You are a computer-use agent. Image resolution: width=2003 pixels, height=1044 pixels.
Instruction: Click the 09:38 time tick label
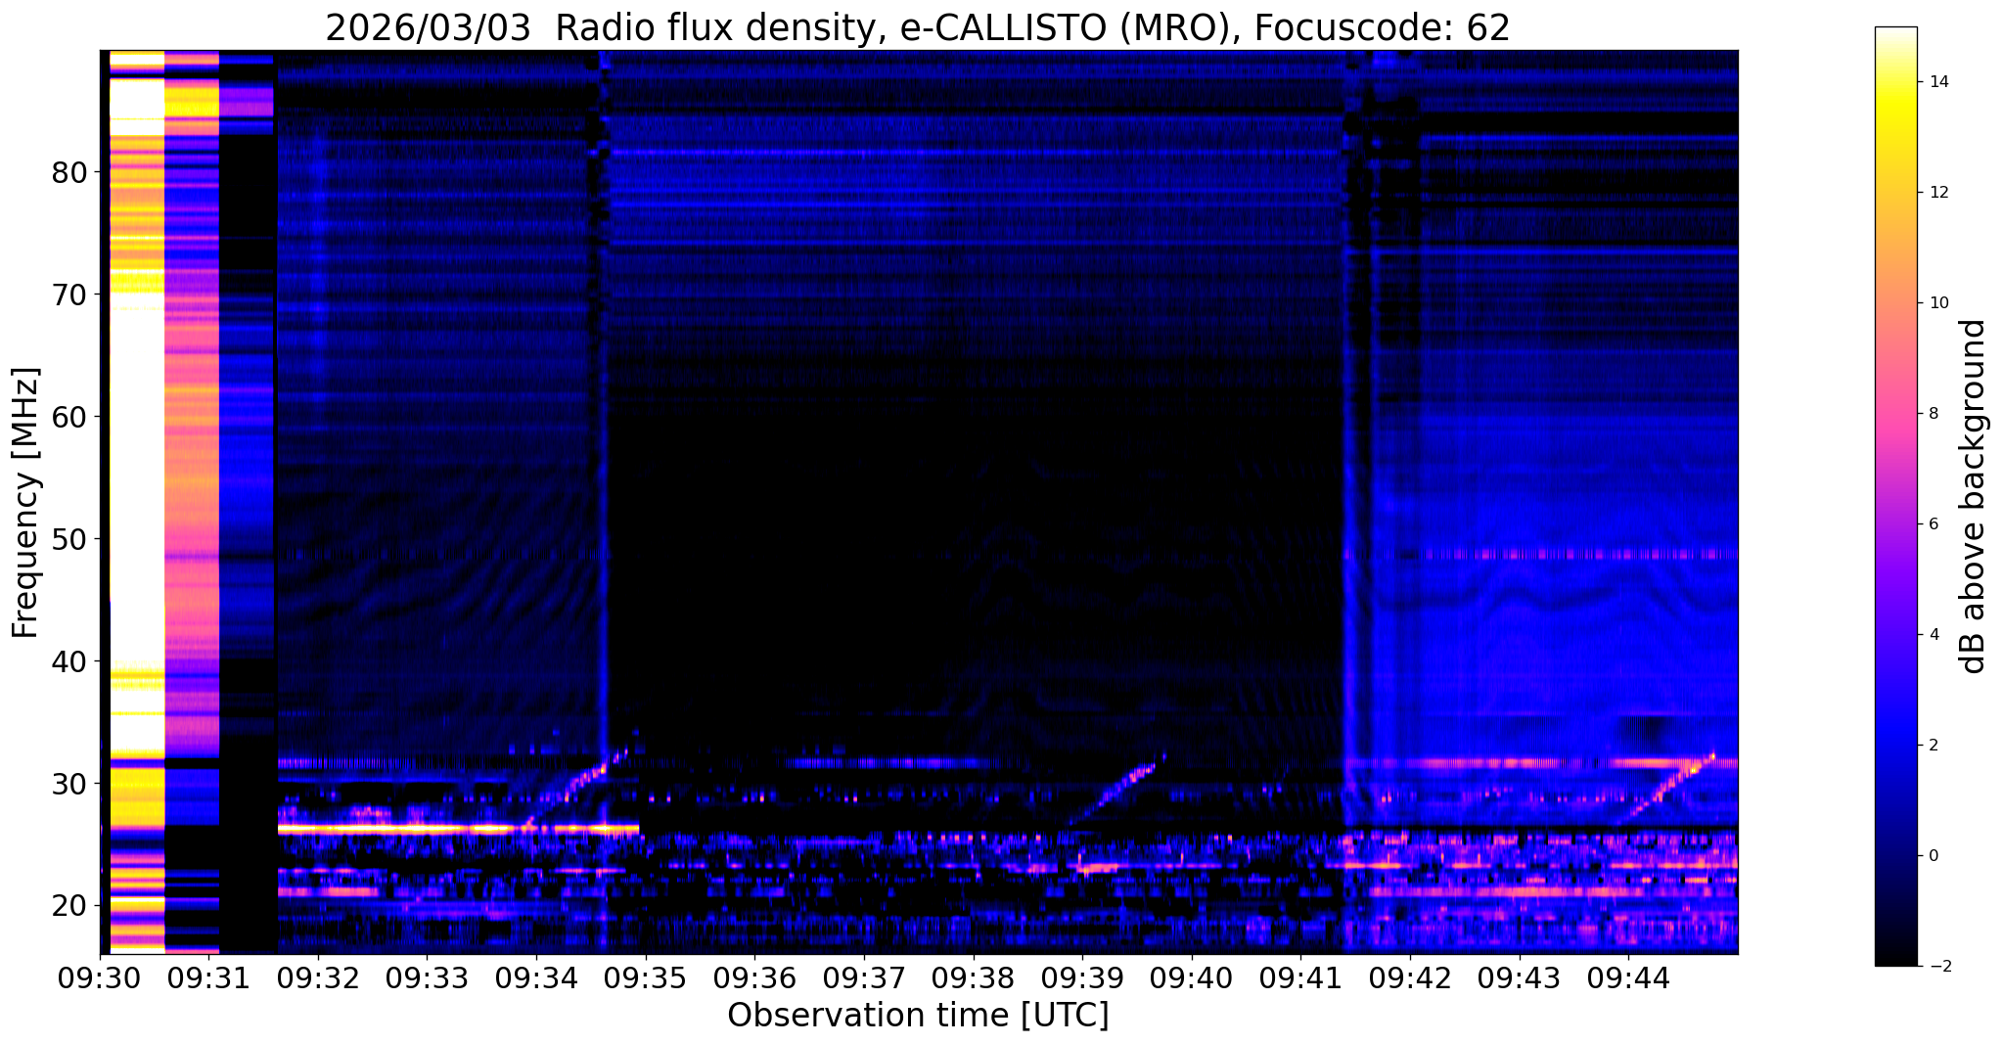click(974, 978)
